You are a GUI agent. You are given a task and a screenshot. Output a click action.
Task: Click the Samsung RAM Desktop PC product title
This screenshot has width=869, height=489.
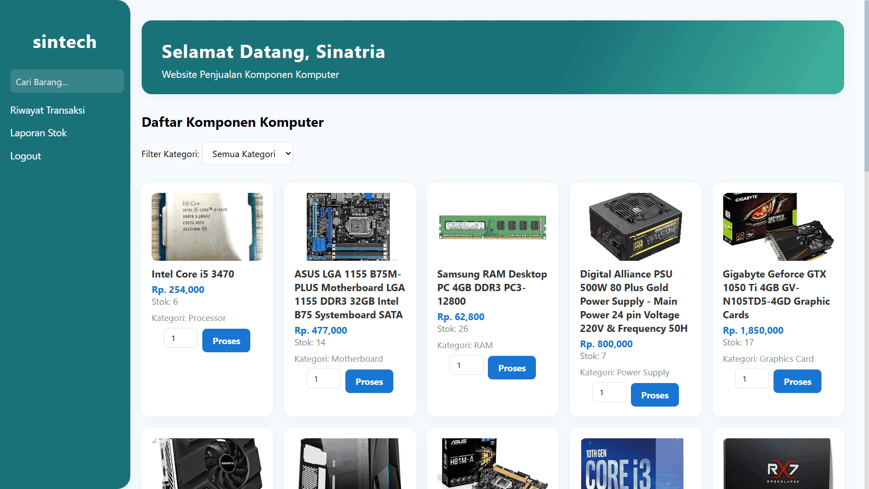point(492,288)
